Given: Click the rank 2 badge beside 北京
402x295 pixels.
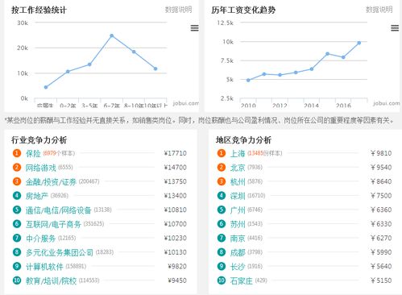Looking at the screenshot, I should pyautogui.click(x=222, y=168).
